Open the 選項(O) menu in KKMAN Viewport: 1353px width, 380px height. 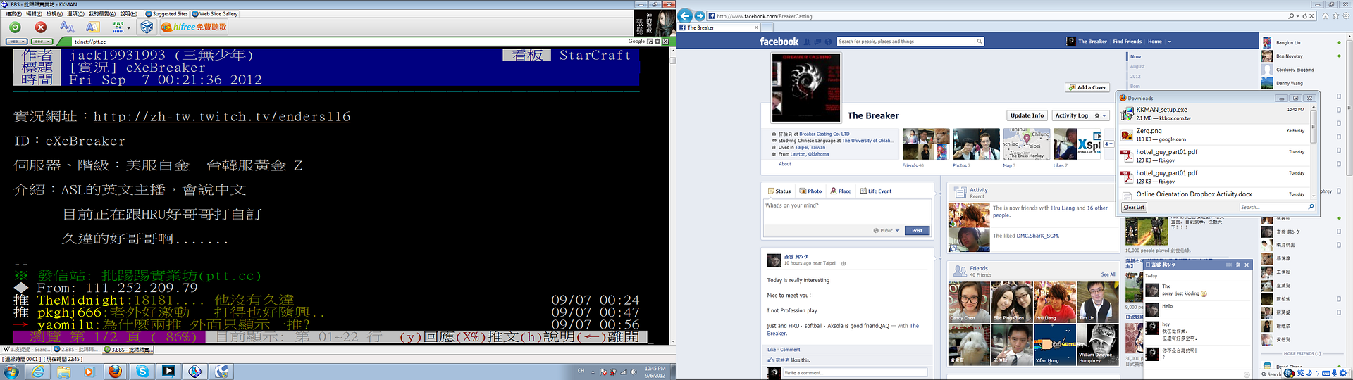coord(75,14)
